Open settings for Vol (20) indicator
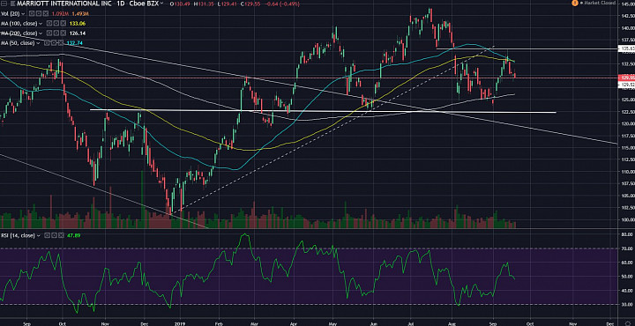This screenshot has height=326, width=635. 39,13
